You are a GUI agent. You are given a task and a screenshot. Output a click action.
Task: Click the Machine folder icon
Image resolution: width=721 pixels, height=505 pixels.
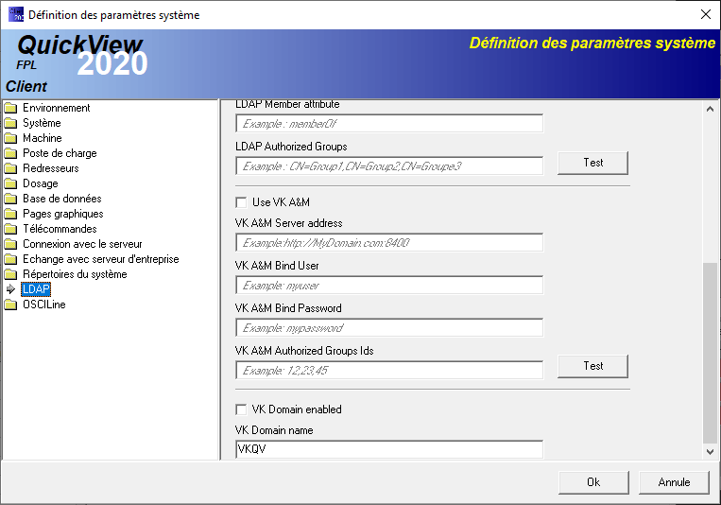[10, 138]
